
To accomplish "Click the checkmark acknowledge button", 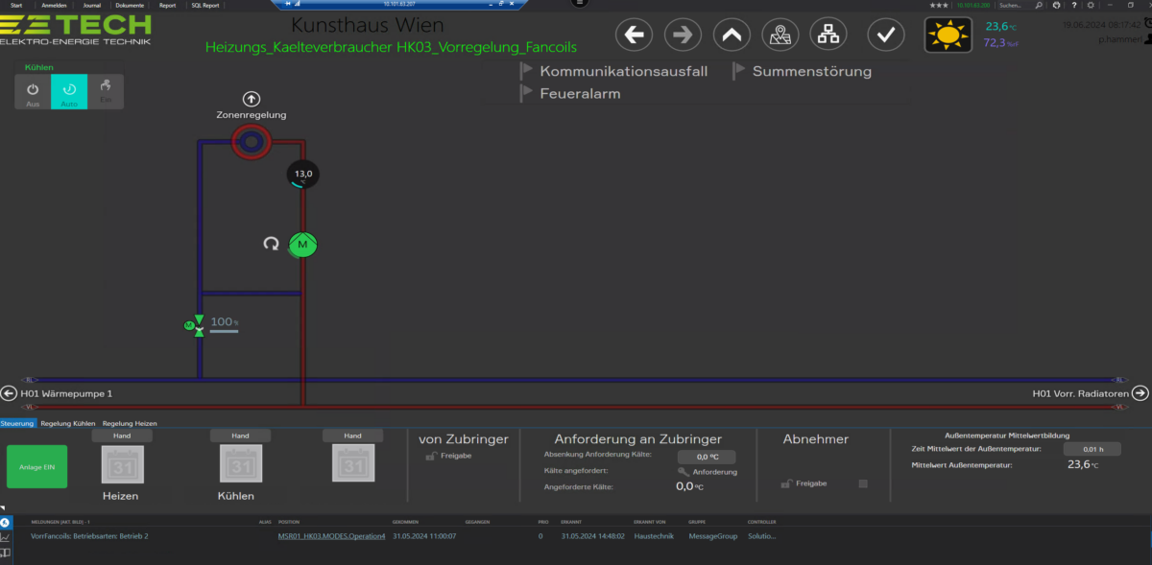I will (885, 35).
